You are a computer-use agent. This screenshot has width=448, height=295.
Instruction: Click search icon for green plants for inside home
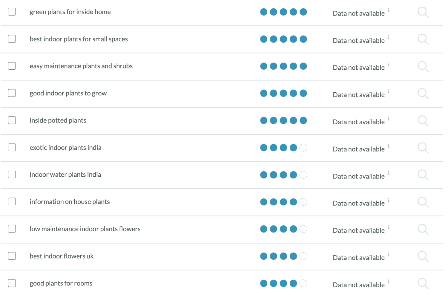tap(423, 12)
